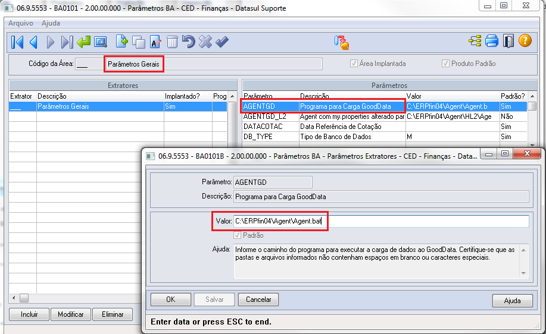Screen dimensions: 546x334
Task: Toggle Produto Padrão checkbox
Action: pyautogui.click(x=445, y=64)
